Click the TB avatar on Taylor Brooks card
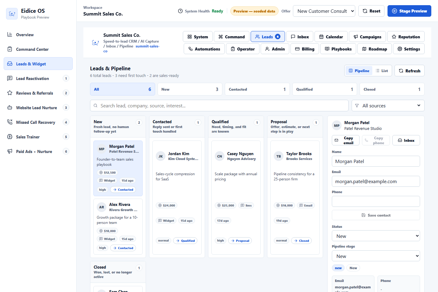 click(x=279, y=156)
